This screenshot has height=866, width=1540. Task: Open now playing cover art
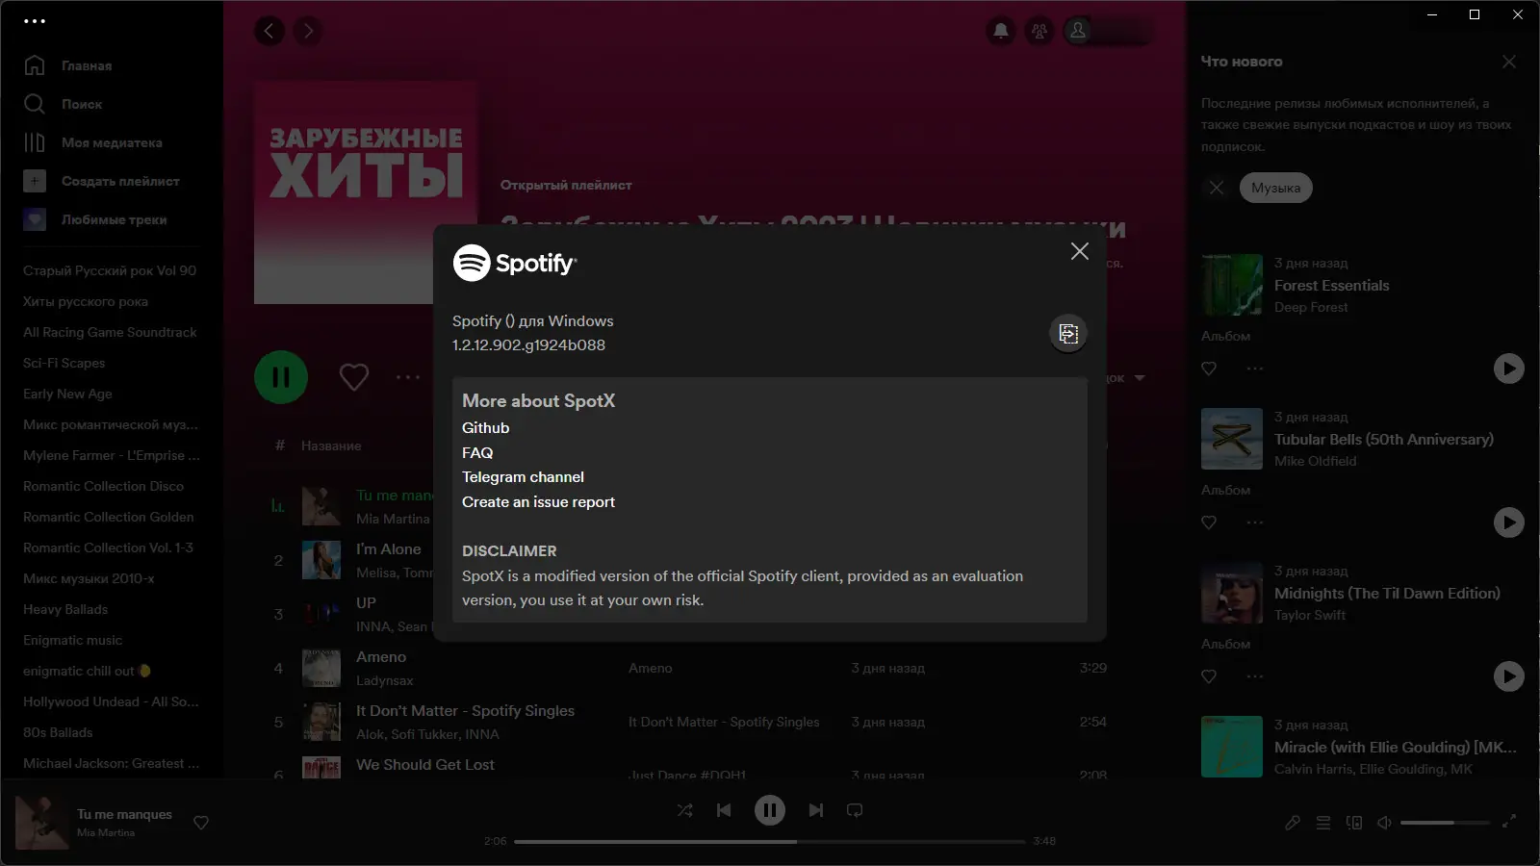tap(41, 822)
